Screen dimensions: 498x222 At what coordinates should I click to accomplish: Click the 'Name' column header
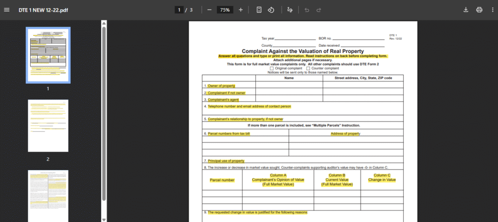(289, 78)
